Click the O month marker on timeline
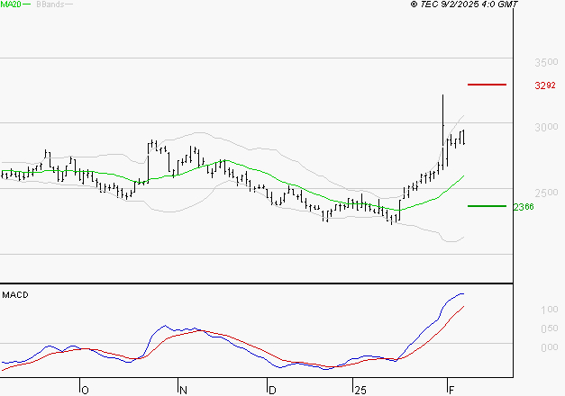Viewport: 565px width, 396px height. tap(85, 391)
